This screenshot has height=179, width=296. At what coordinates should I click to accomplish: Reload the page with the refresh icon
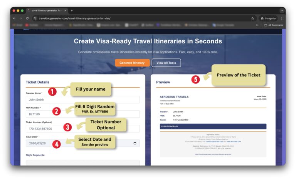[x=27, y=18]
